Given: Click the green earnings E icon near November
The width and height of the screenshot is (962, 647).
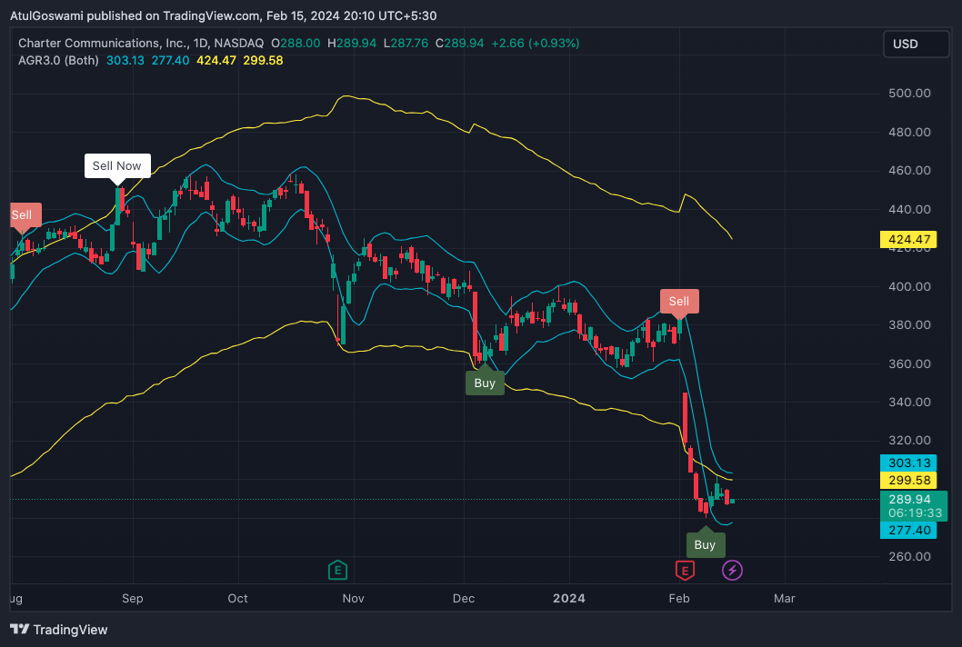Looking at the screenshot, I should tap(337, 571).
